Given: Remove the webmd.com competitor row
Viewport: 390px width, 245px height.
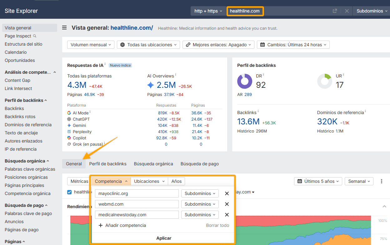Looking at the screenshot, I should 227,204.
